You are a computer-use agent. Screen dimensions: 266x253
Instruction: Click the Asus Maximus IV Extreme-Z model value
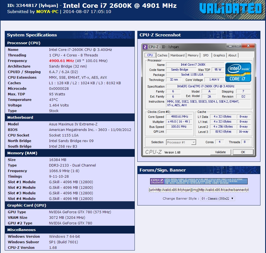[x=73, y=124]
